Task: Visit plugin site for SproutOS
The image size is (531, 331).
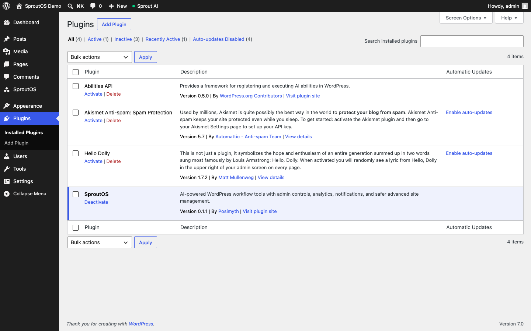Action: click(x=260, y=211)
